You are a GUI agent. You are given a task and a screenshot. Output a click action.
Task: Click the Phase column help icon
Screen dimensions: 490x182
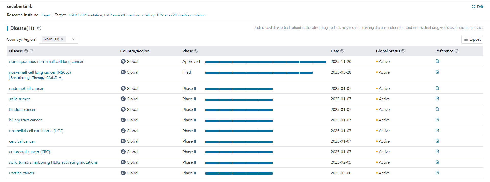click(x=196, y=51)
